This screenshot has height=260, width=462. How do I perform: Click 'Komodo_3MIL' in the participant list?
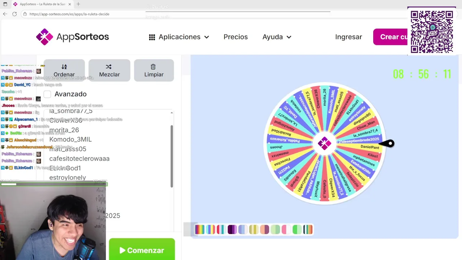(x=70, y=139)
